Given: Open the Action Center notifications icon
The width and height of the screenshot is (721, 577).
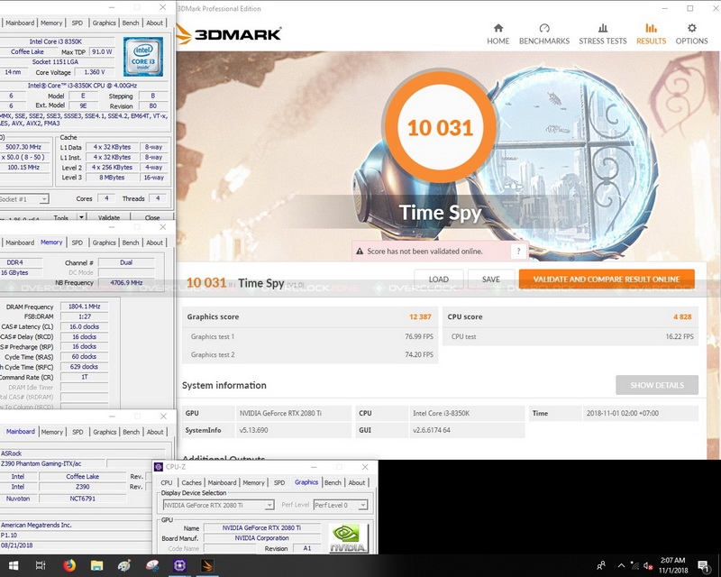Looking at the screenshot, I should pos(703,565).
